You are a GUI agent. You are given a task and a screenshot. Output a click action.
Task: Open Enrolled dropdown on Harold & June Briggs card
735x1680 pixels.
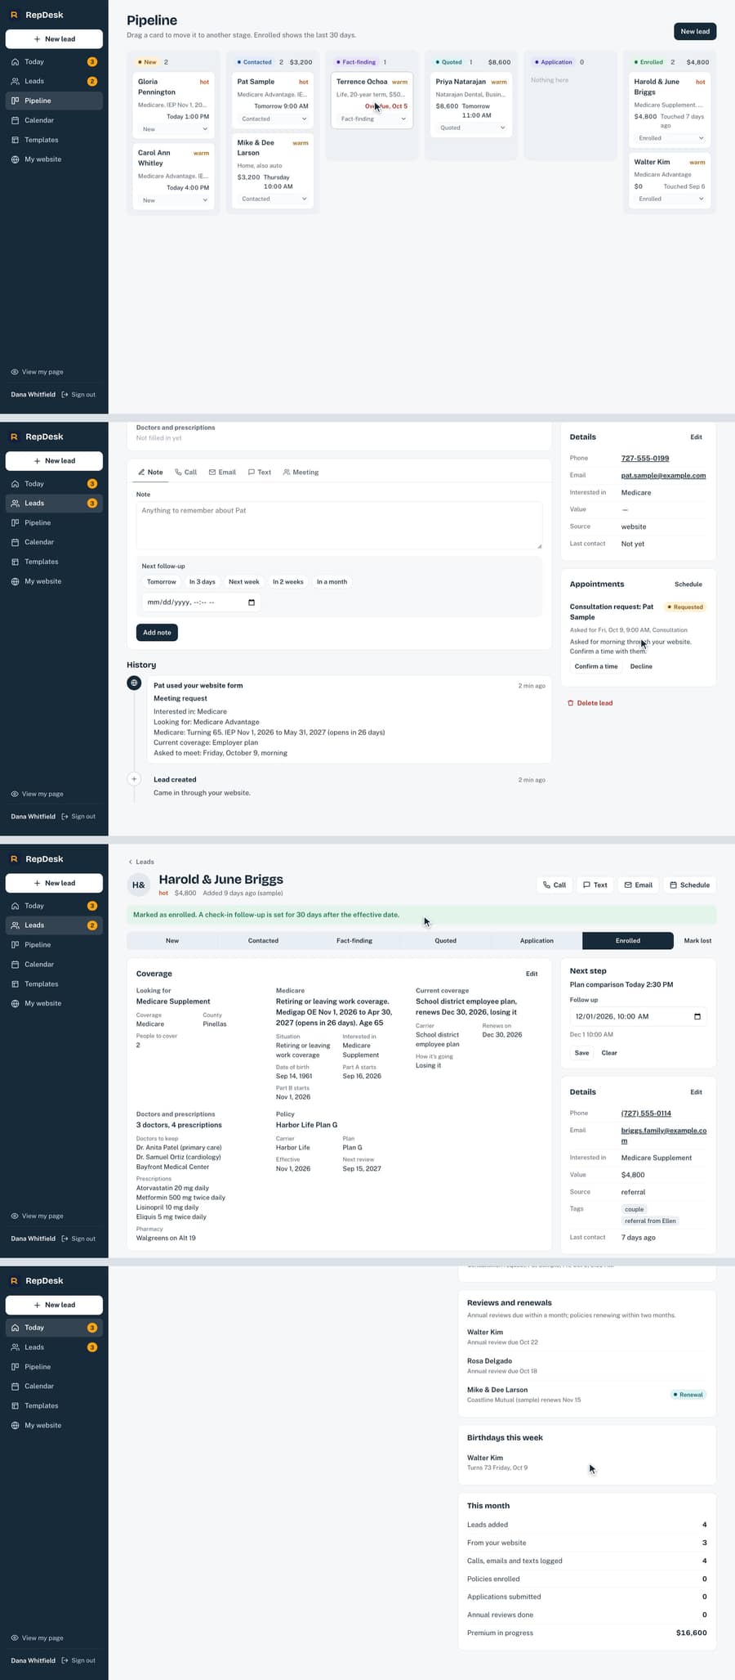point(670,138)
